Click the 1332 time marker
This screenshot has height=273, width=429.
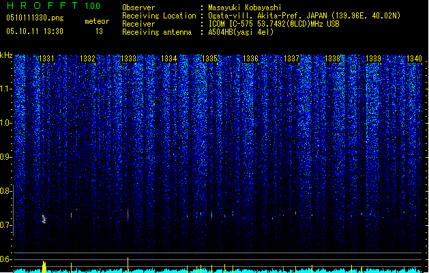point(87,59)
